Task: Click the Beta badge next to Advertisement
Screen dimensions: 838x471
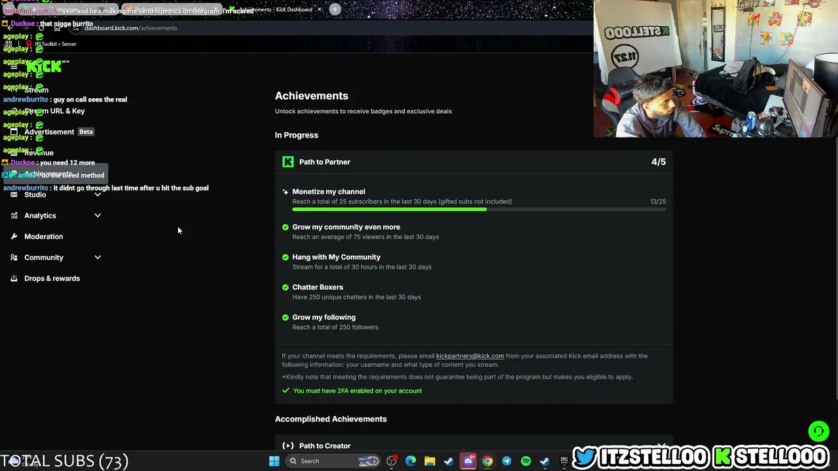Action: (86, 131)
